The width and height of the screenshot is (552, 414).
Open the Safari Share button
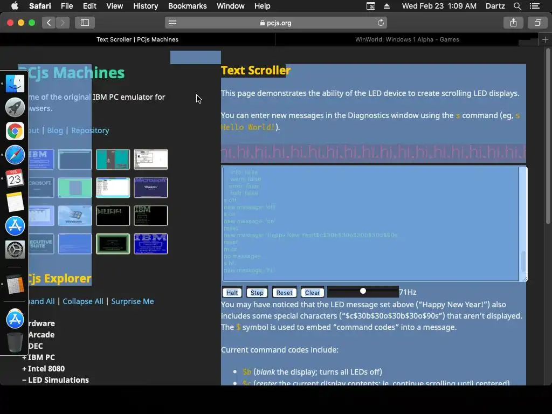(513, 23)
